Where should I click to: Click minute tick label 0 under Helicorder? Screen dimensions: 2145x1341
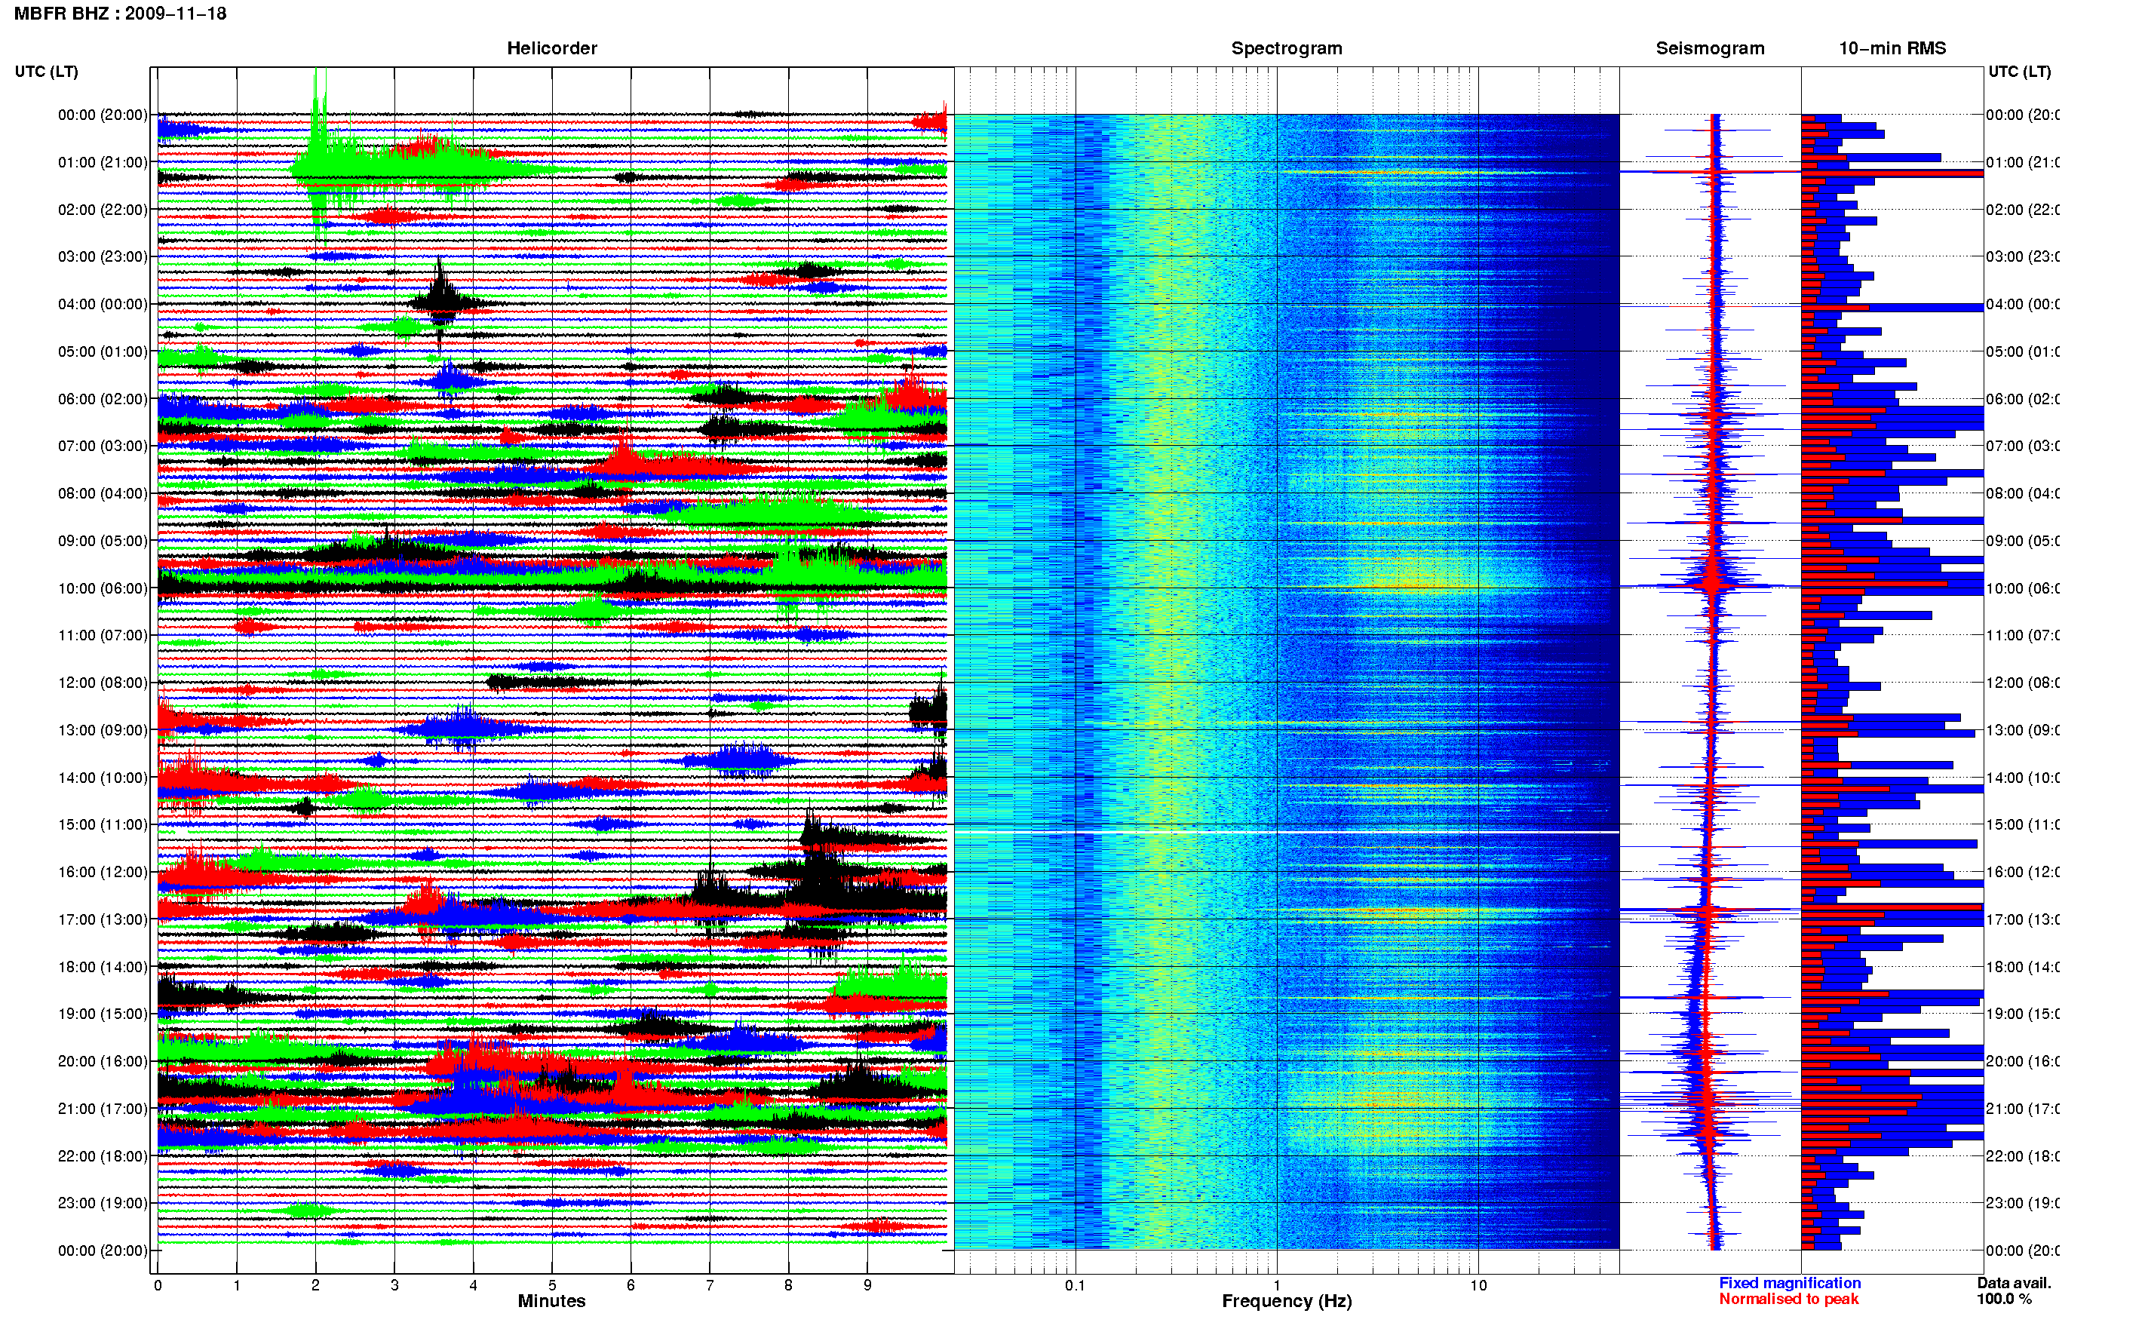tap(157, 1285)
